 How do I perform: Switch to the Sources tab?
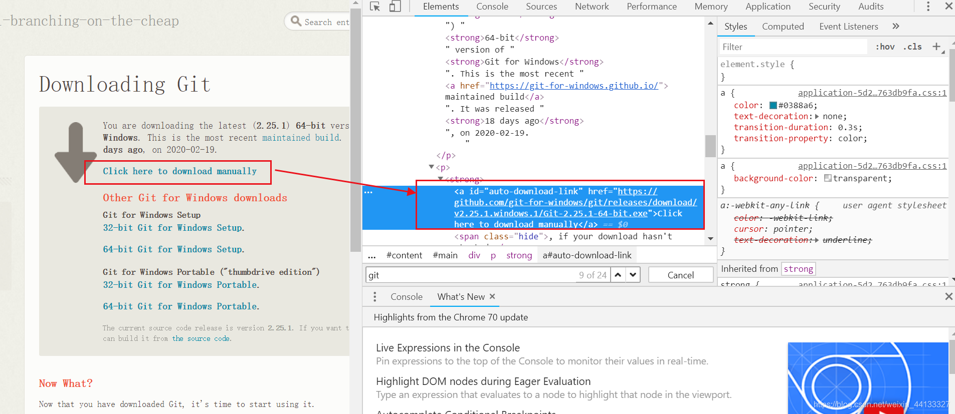pos(541,7)
